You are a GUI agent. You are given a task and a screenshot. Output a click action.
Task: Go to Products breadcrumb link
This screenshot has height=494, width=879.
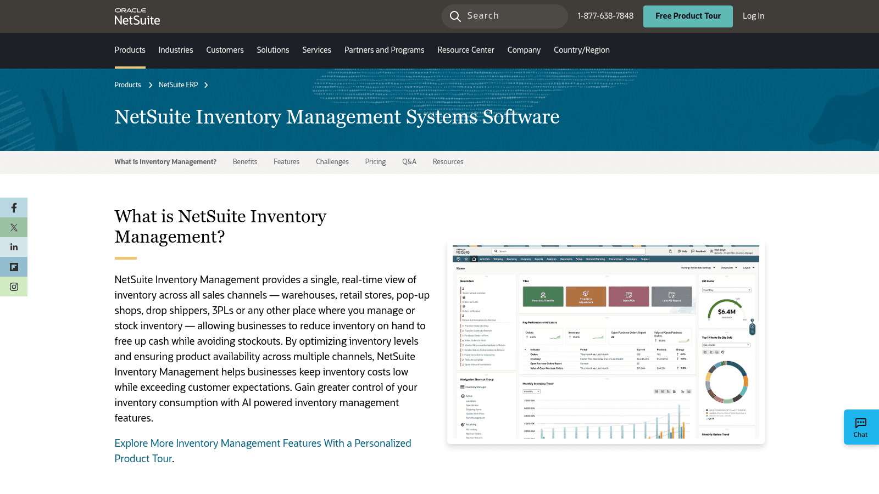pyautogui.click(x=127, y=85)
